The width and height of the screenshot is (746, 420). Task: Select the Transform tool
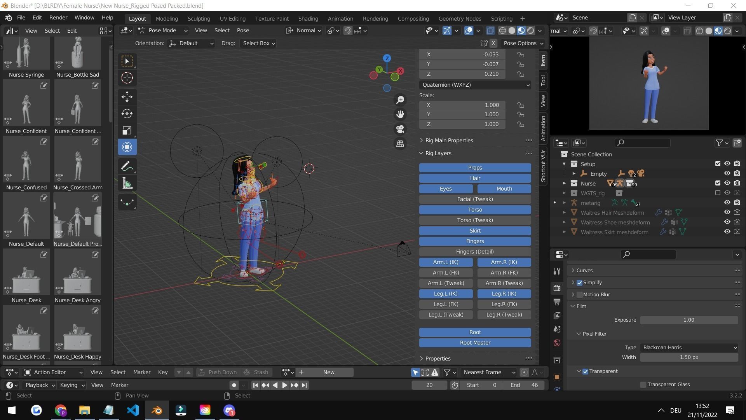point(127,147)
